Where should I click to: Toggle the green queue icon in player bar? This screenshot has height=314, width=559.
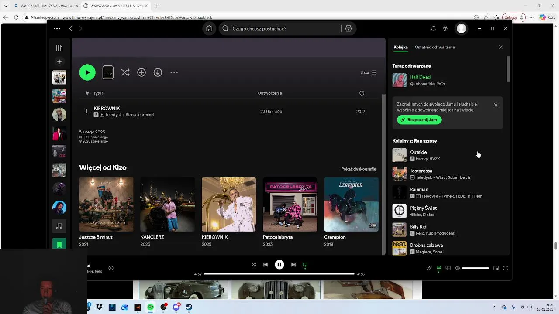pos(439,268)
